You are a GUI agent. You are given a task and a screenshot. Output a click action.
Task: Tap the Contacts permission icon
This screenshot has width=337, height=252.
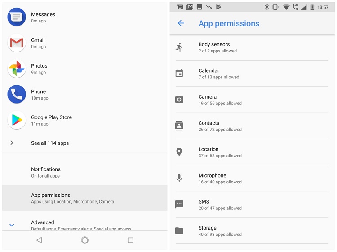(x=179, y=126)
